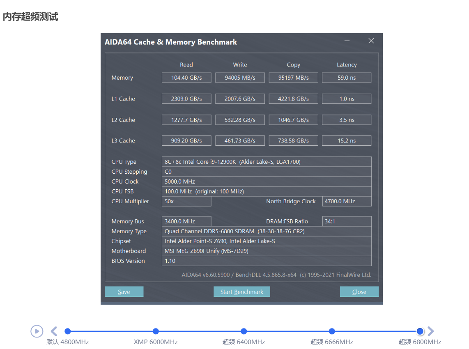
Task: Click the Start Benchmark button
Action: click(241, 292)
